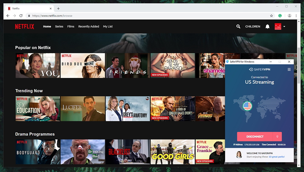Open the Bird Box thumbnail
This screenshot has height=172, width=304.
[x=83, y=65]
